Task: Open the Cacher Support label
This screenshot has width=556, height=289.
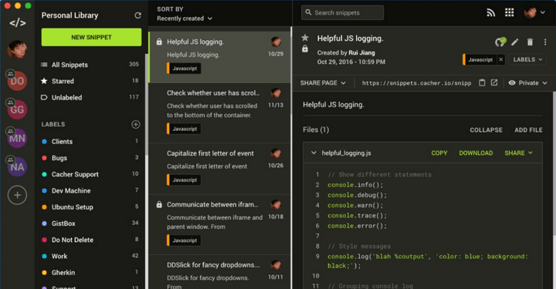Action: pos(90,174)
